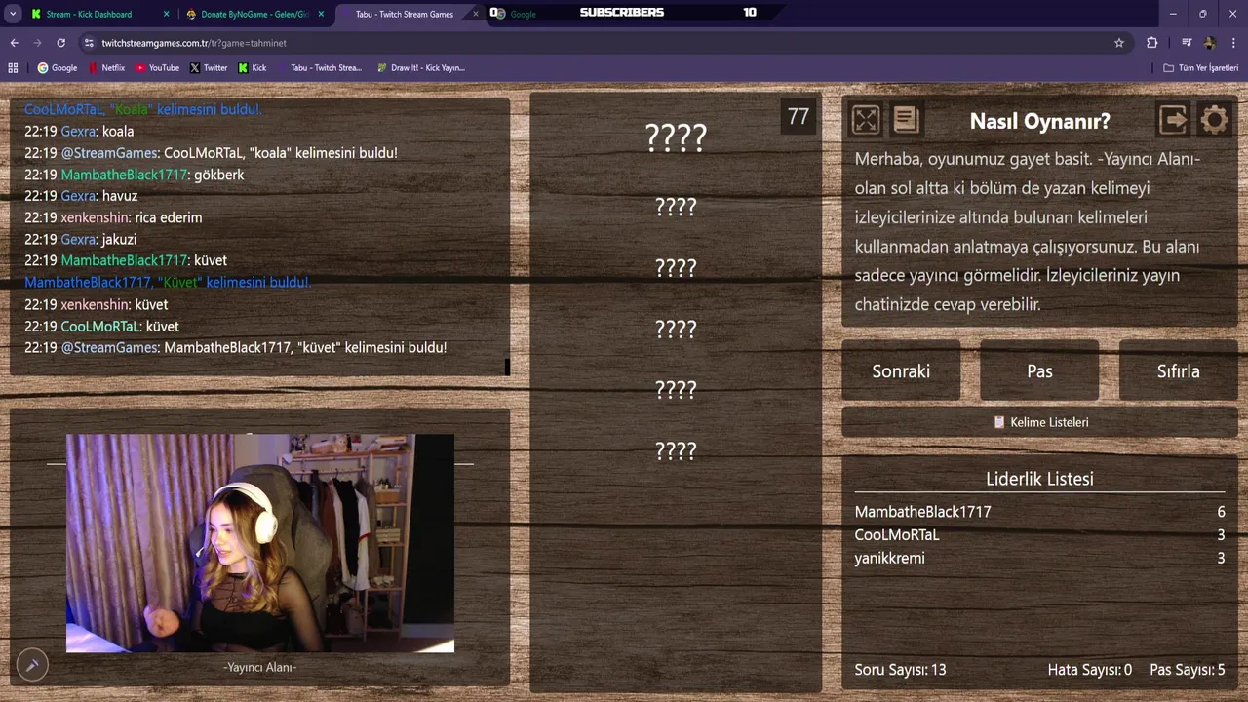
Task: Click the chat scrollbar handle
Action: [x=507, y=367]
